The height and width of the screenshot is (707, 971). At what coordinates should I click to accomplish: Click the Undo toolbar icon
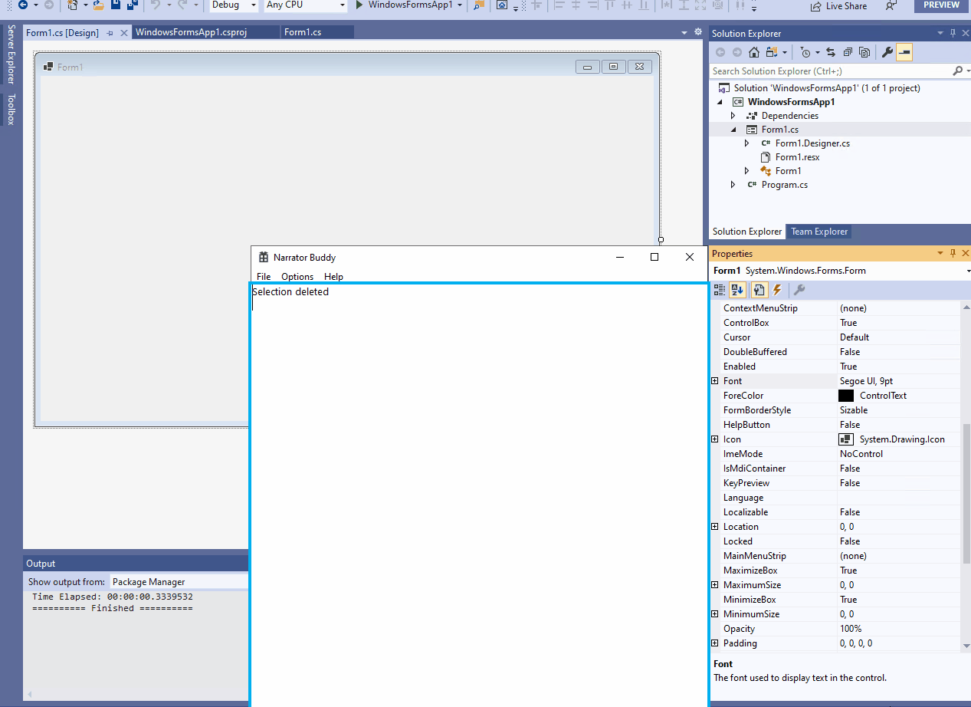point(157,5)
